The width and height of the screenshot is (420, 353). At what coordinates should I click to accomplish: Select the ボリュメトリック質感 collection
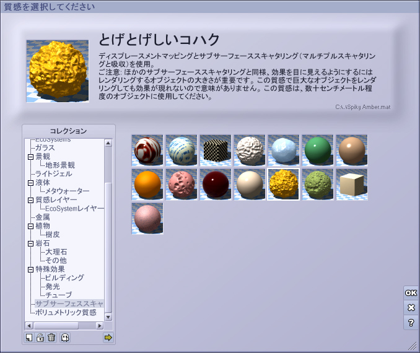coord(66,313)
